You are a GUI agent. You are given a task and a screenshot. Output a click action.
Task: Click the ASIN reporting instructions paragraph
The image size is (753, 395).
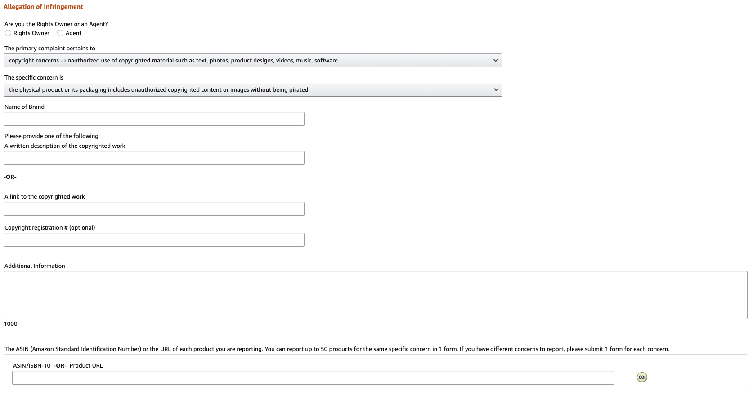pyautogui.click(x=337, y=349)
